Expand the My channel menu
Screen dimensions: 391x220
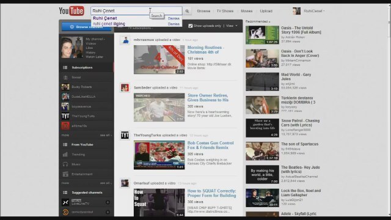[x=95, y=39]
